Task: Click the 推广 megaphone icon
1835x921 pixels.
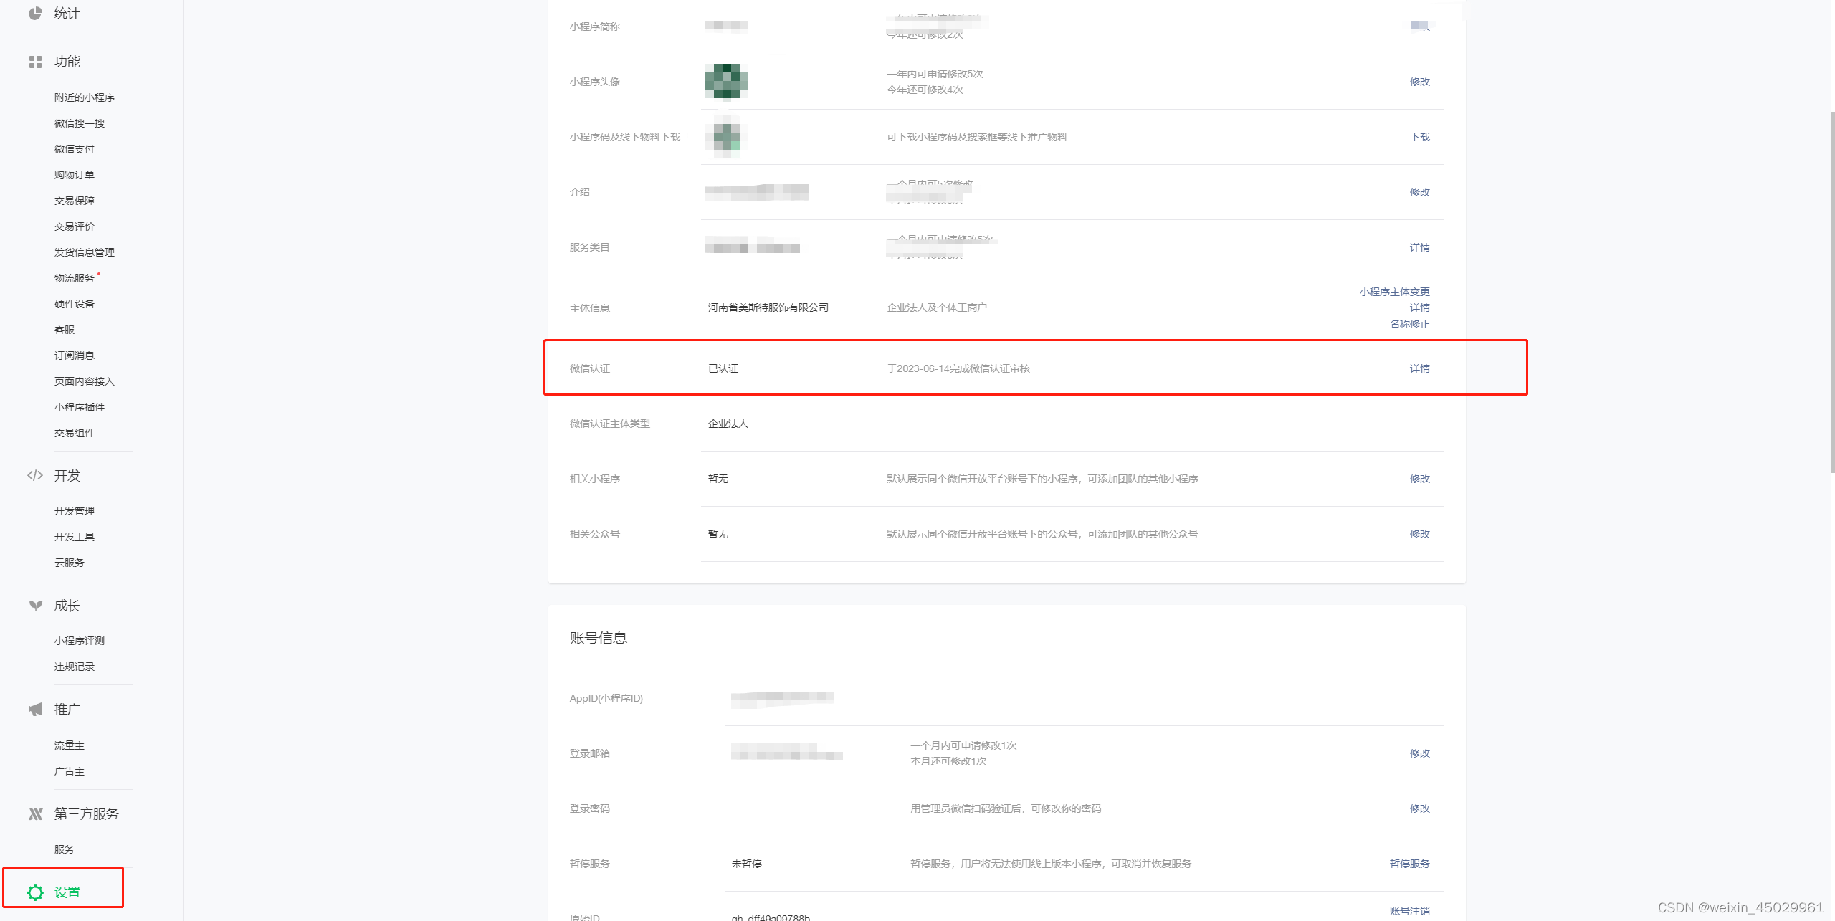Action: pos(35,710)
